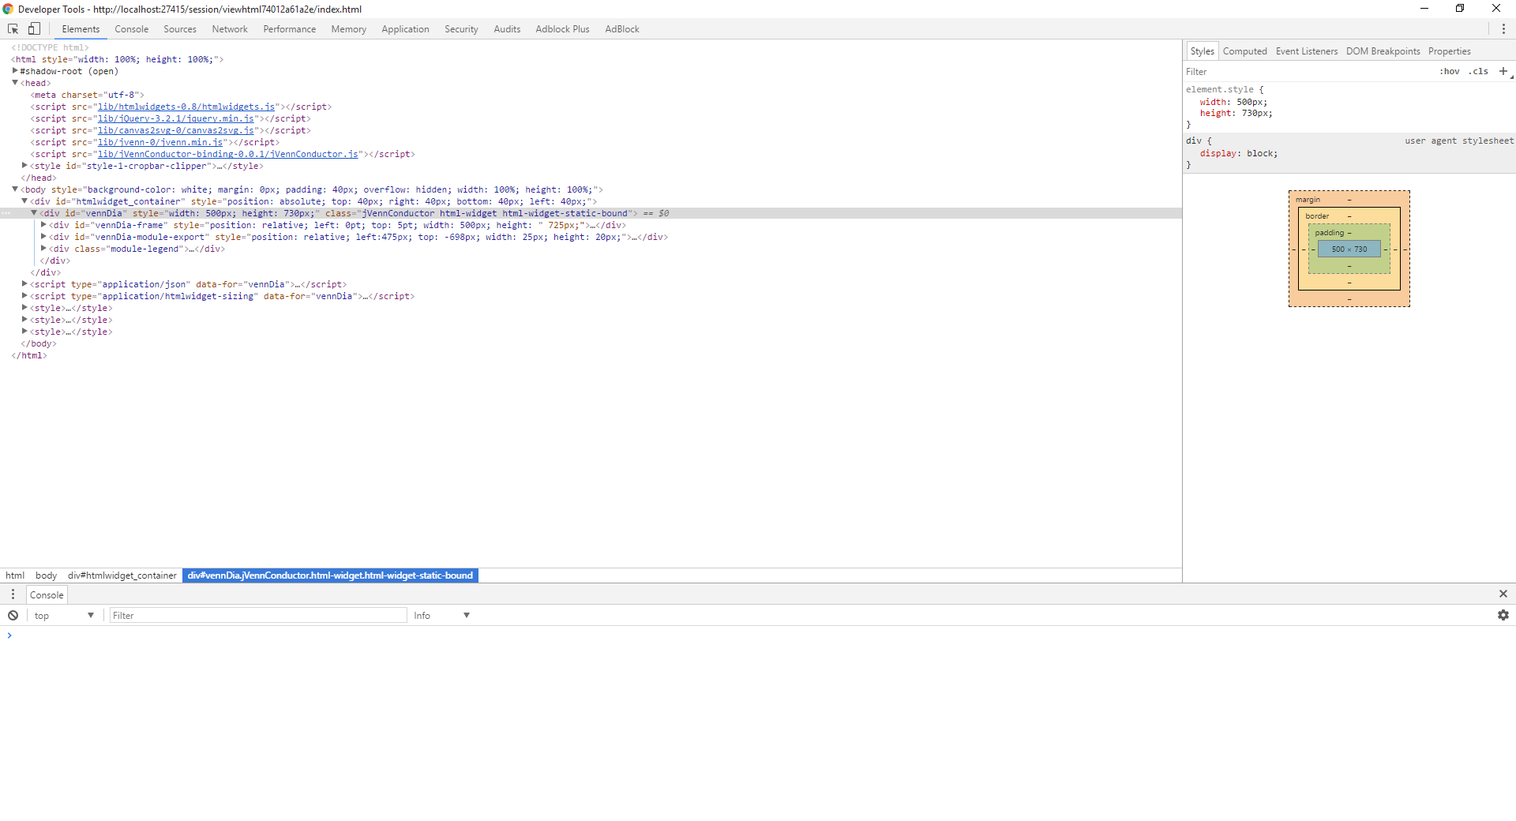Screen dimensions: 1516x821
Task: Collapse the body element node
Action: click(x=14, y=189)
